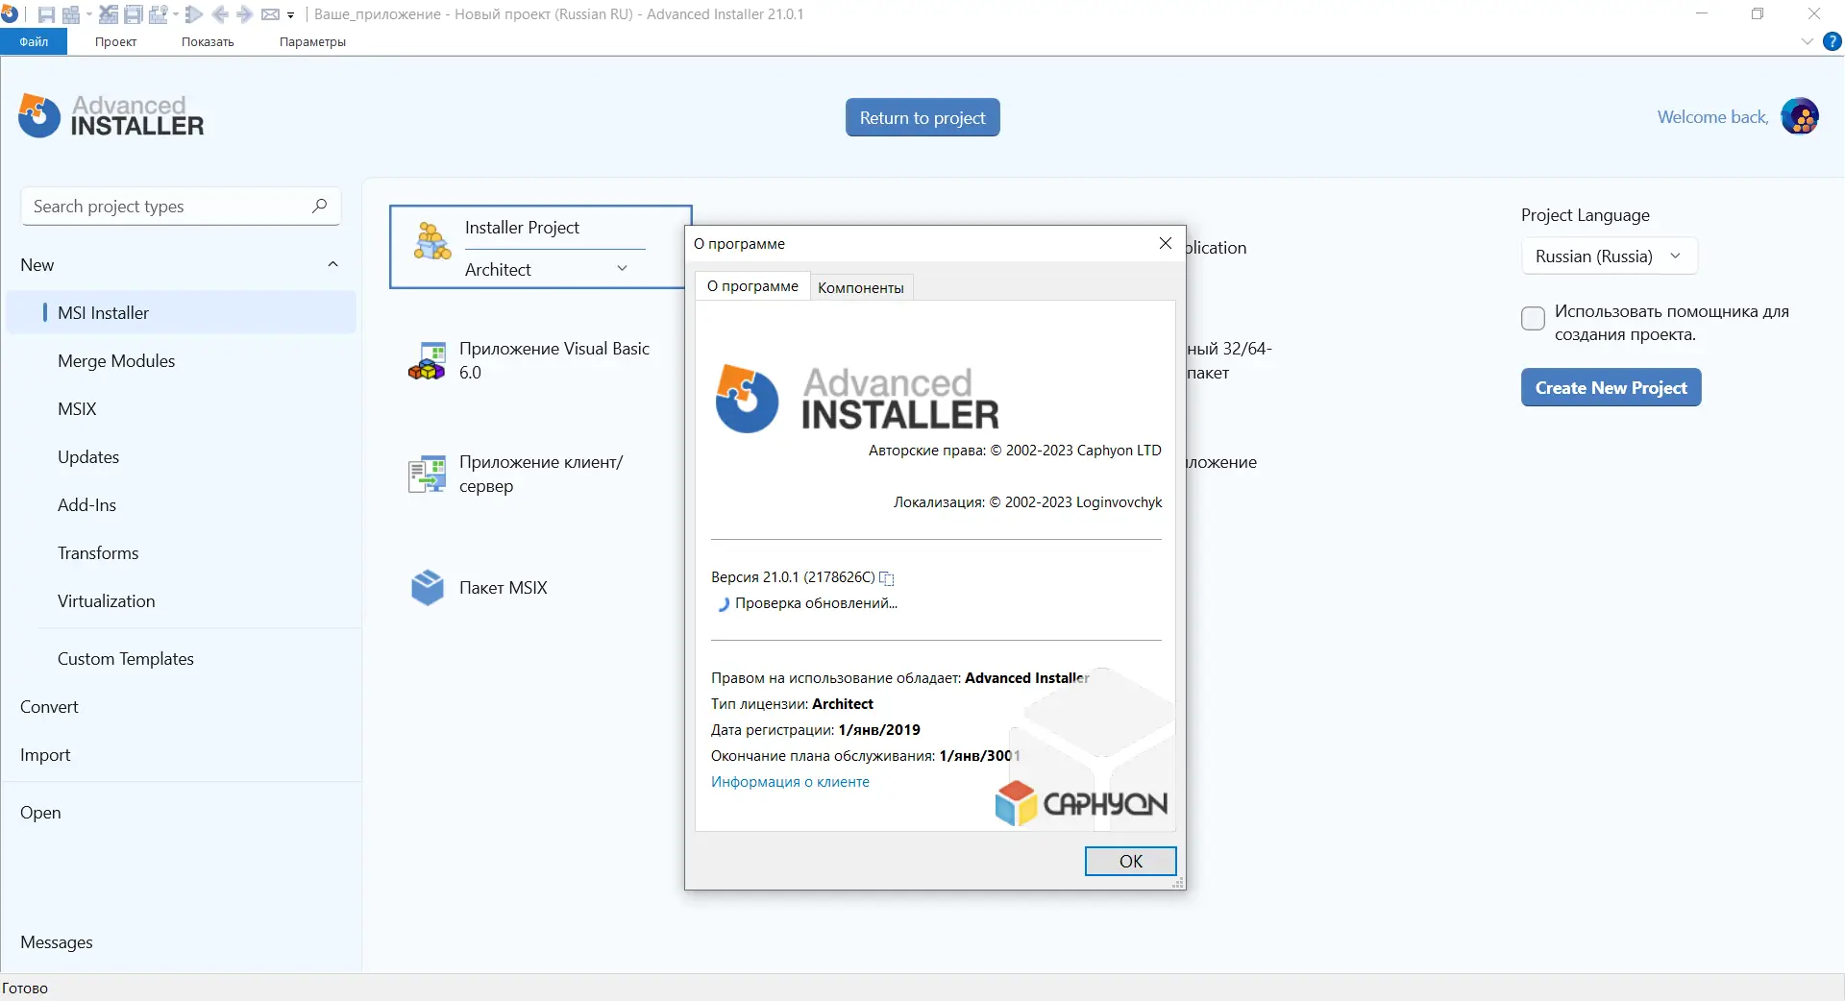Click the Advanced Installer logo
Screen dimensions: 1845x1001
click(x=110, y=115)
